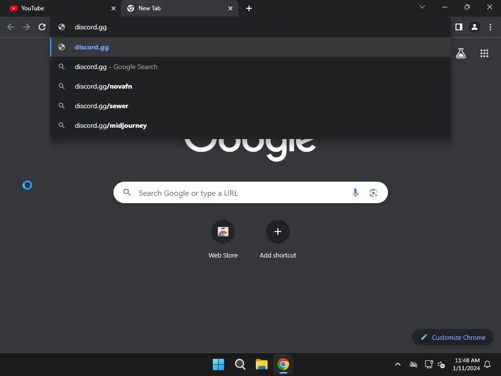Screen dimensions: 501x376
Task: Open Customize Chrome
Action: pyautogui.click(x=453, y=337)
